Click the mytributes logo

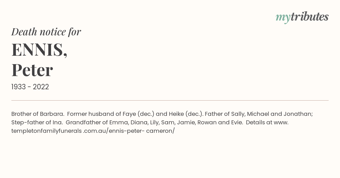pos(302,17)
